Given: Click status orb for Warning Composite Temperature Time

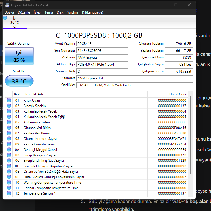Looking at the screenshot, I should click(x=9, y=182).
